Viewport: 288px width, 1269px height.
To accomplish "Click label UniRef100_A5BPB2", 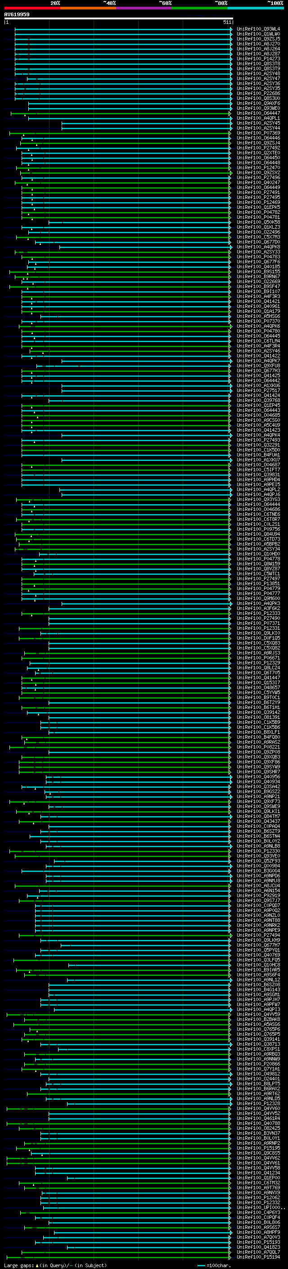I will pyautogui.click(x=258, y=544).
